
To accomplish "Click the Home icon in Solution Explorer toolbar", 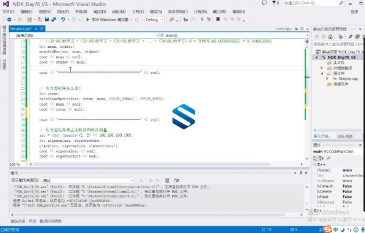I will [330, 36].
